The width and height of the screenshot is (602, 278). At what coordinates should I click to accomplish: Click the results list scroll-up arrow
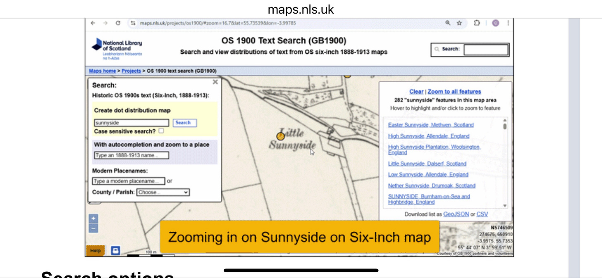pyautogui.click(x=505, y=120)
